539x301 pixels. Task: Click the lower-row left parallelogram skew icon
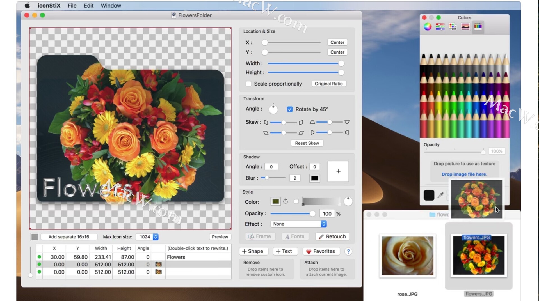click(x=266, y=133)
